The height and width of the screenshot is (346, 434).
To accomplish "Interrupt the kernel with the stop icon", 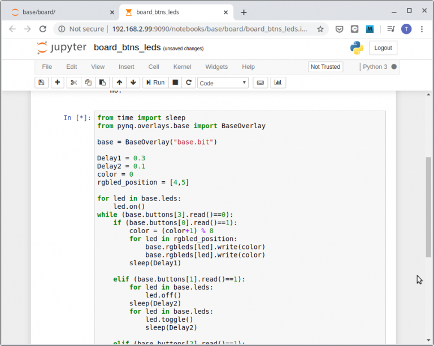I will click(x=176, y=82).
